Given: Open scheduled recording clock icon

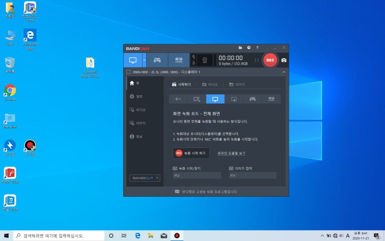Looking at the screenshot, I should click(x=249, y=48).
